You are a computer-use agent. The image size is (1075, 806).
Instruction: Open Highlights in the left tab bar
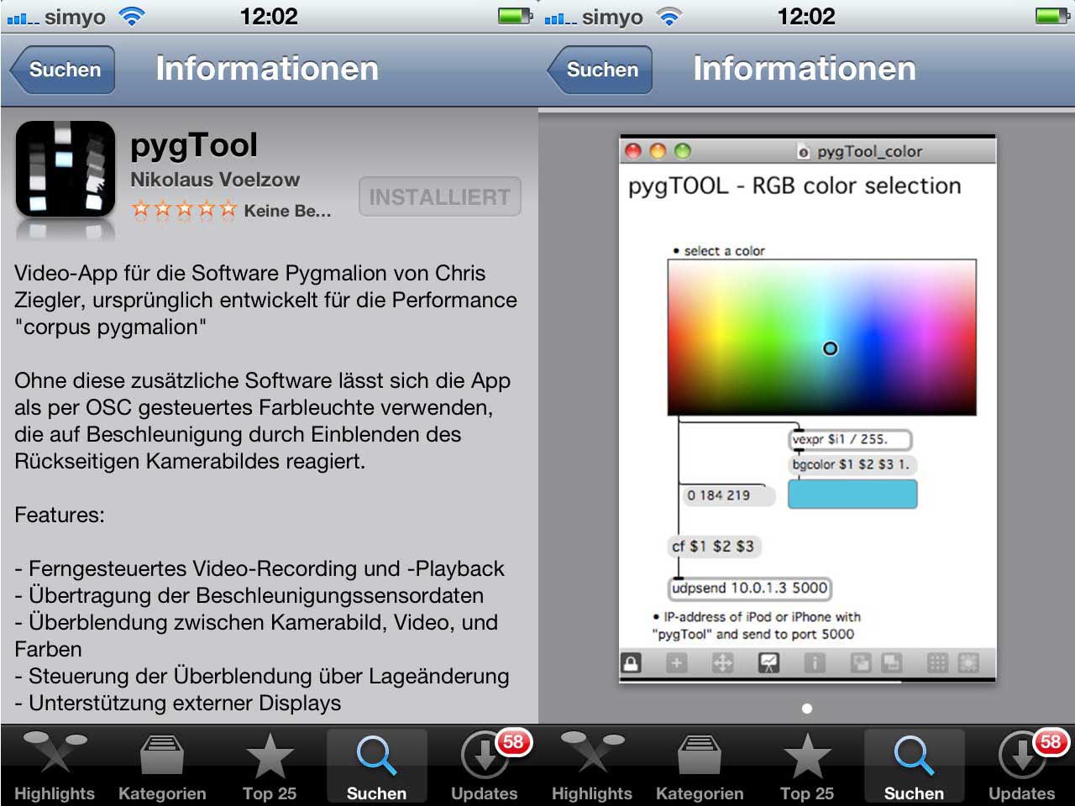pyautogui.click(x=55, y=766)
